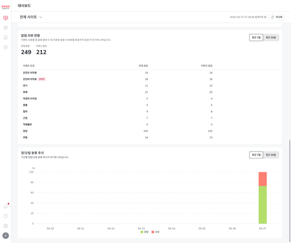Click the red badge beside 안전대 미착용
The width and height of the screenshot is (291, 243).
pos(42,79)
